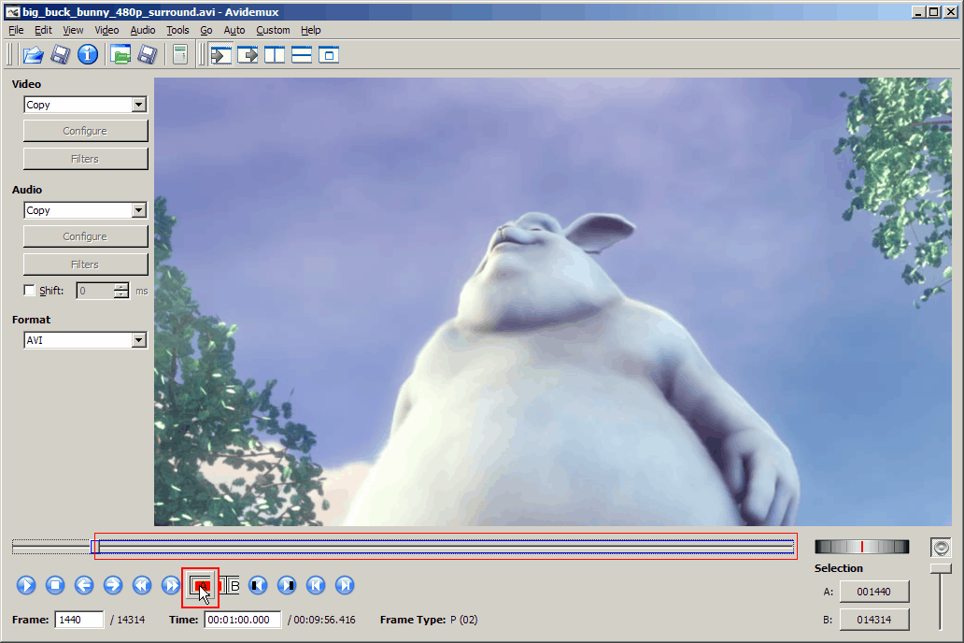Switch to input preview mode icon
Viewport: 964px width, 643px height.
[x=220, y=55]
